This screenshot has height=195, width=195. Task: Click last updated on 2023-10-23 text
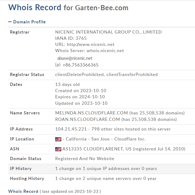[70, 192]
